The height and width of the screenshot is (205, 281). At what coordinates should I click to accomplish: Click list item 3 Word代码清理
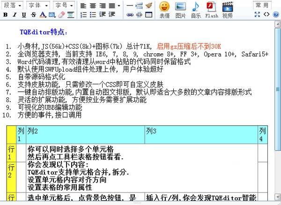(104, 62)
